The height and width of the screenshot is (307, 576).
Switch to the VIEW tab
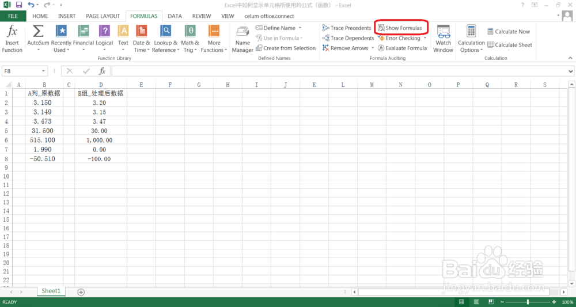pos(228,16)
